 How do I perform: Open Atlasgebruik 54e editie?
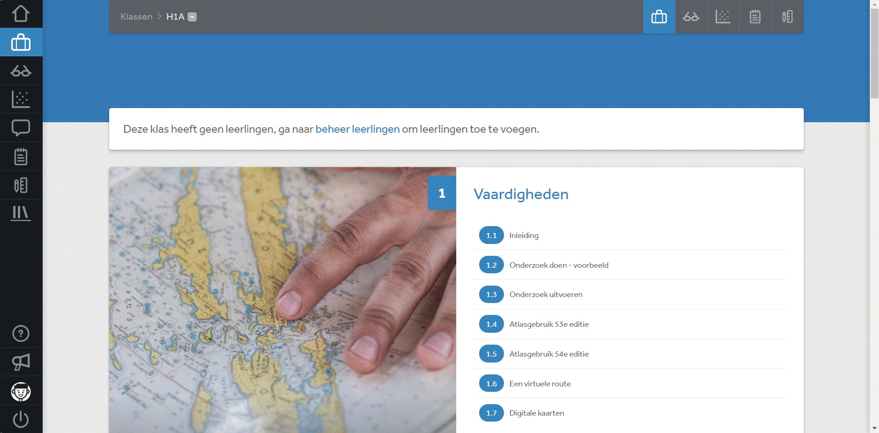pyautogui.click(x=630, y=354)
